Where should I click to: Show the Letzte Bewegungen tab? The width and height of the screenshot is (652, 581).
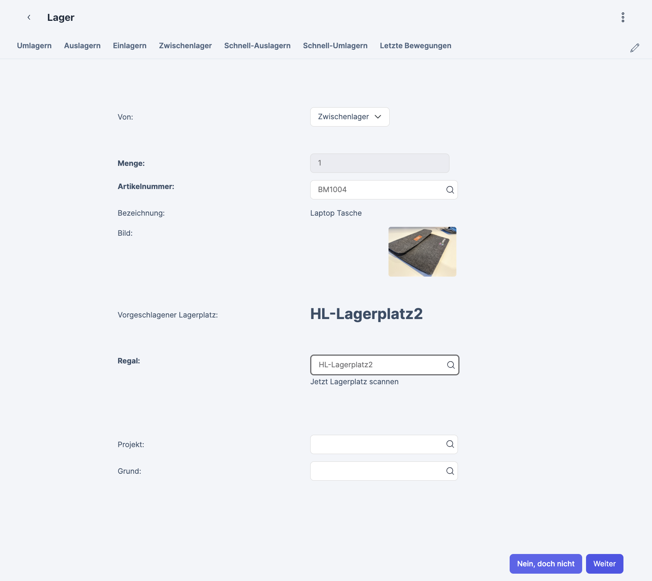(416, 46)
